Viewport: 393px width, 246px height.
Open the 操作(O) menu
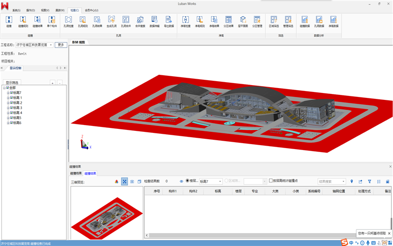tap(30, 10)
